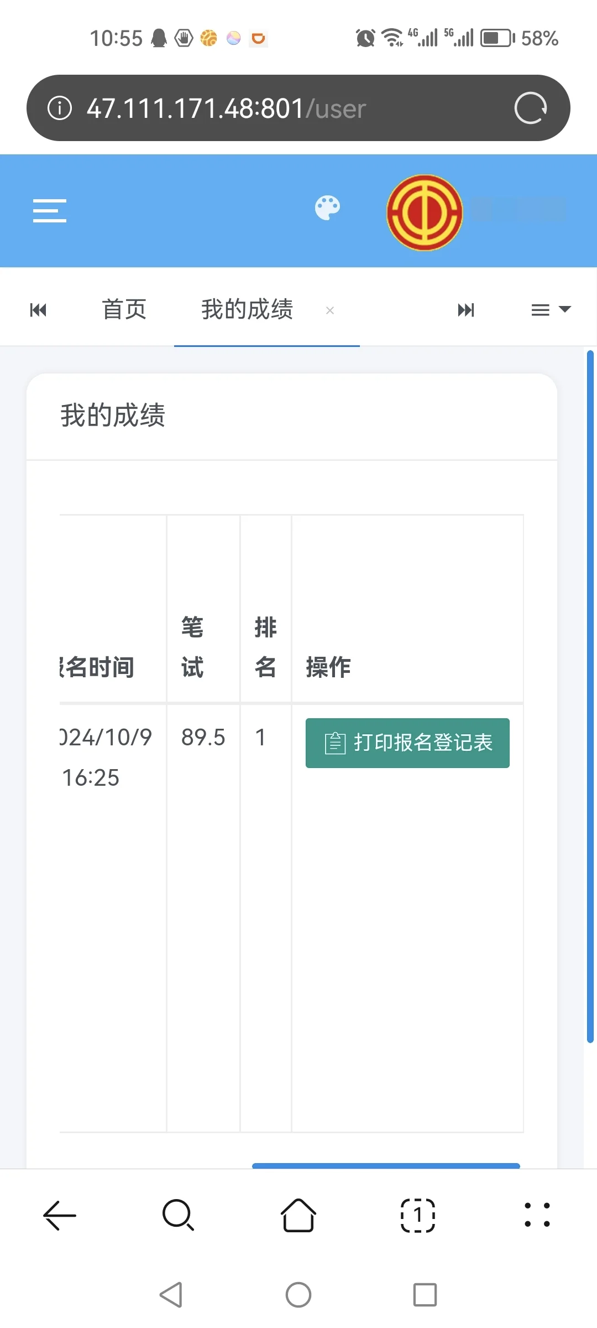The width and height of the screenshot is (597, 1328).
Task: Tap the alarm clock status icon
Action: tap(365, 38)
